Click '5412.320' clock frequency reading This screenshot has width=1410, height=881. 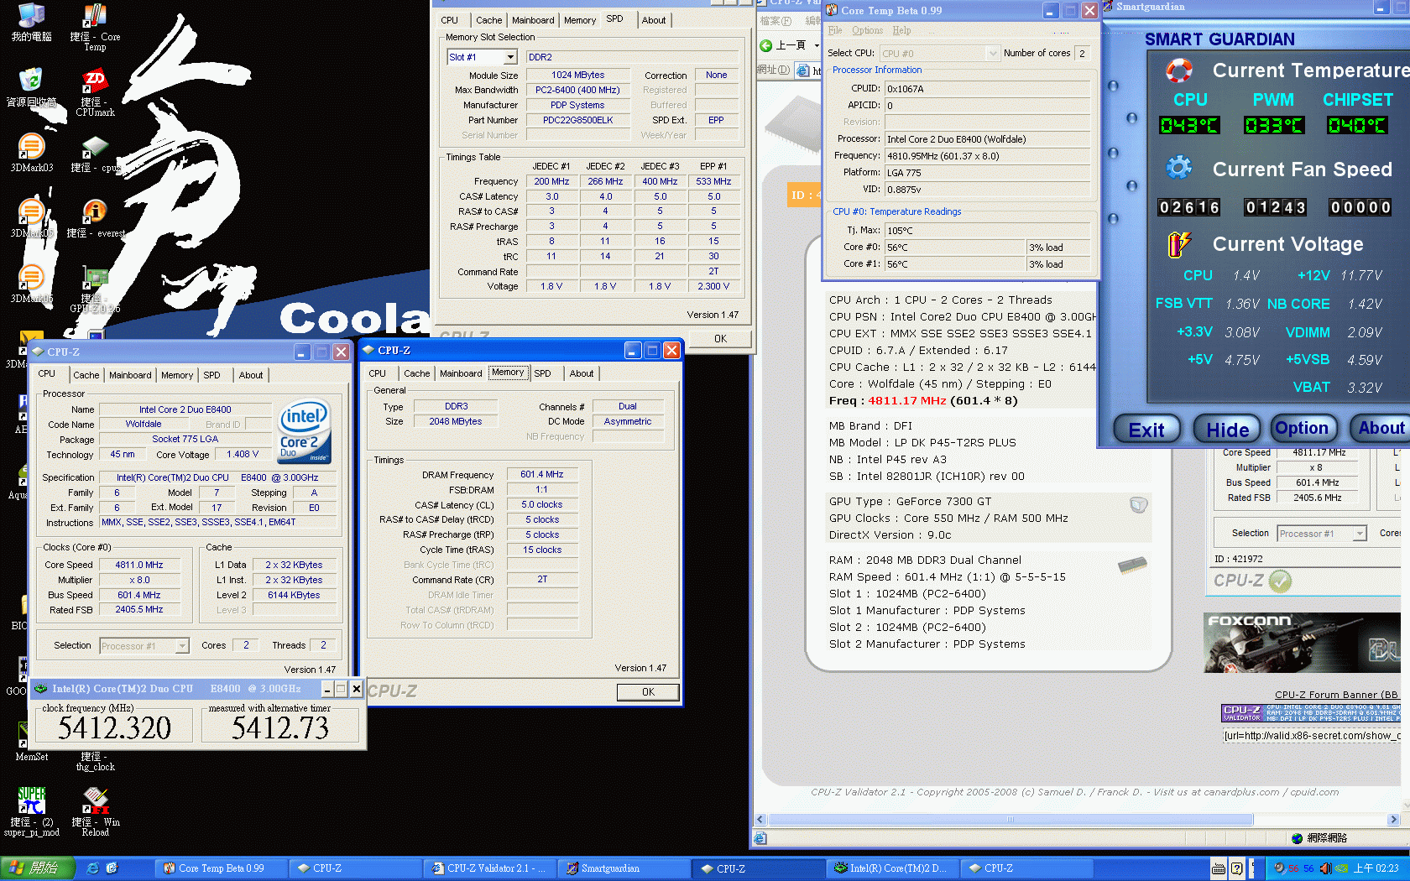pyautogui.click(x=114, y=727)
